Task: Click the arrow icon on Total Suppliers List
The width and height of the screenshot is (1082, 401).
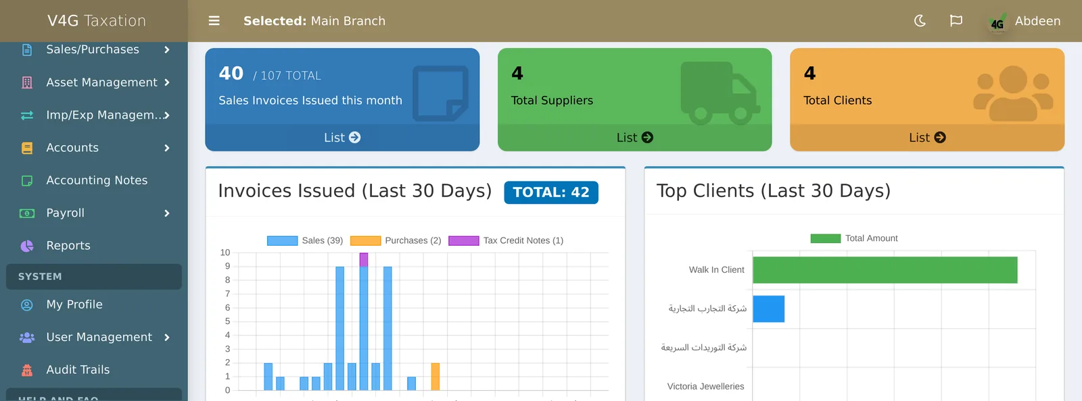Action: click(x=647, y=138)
